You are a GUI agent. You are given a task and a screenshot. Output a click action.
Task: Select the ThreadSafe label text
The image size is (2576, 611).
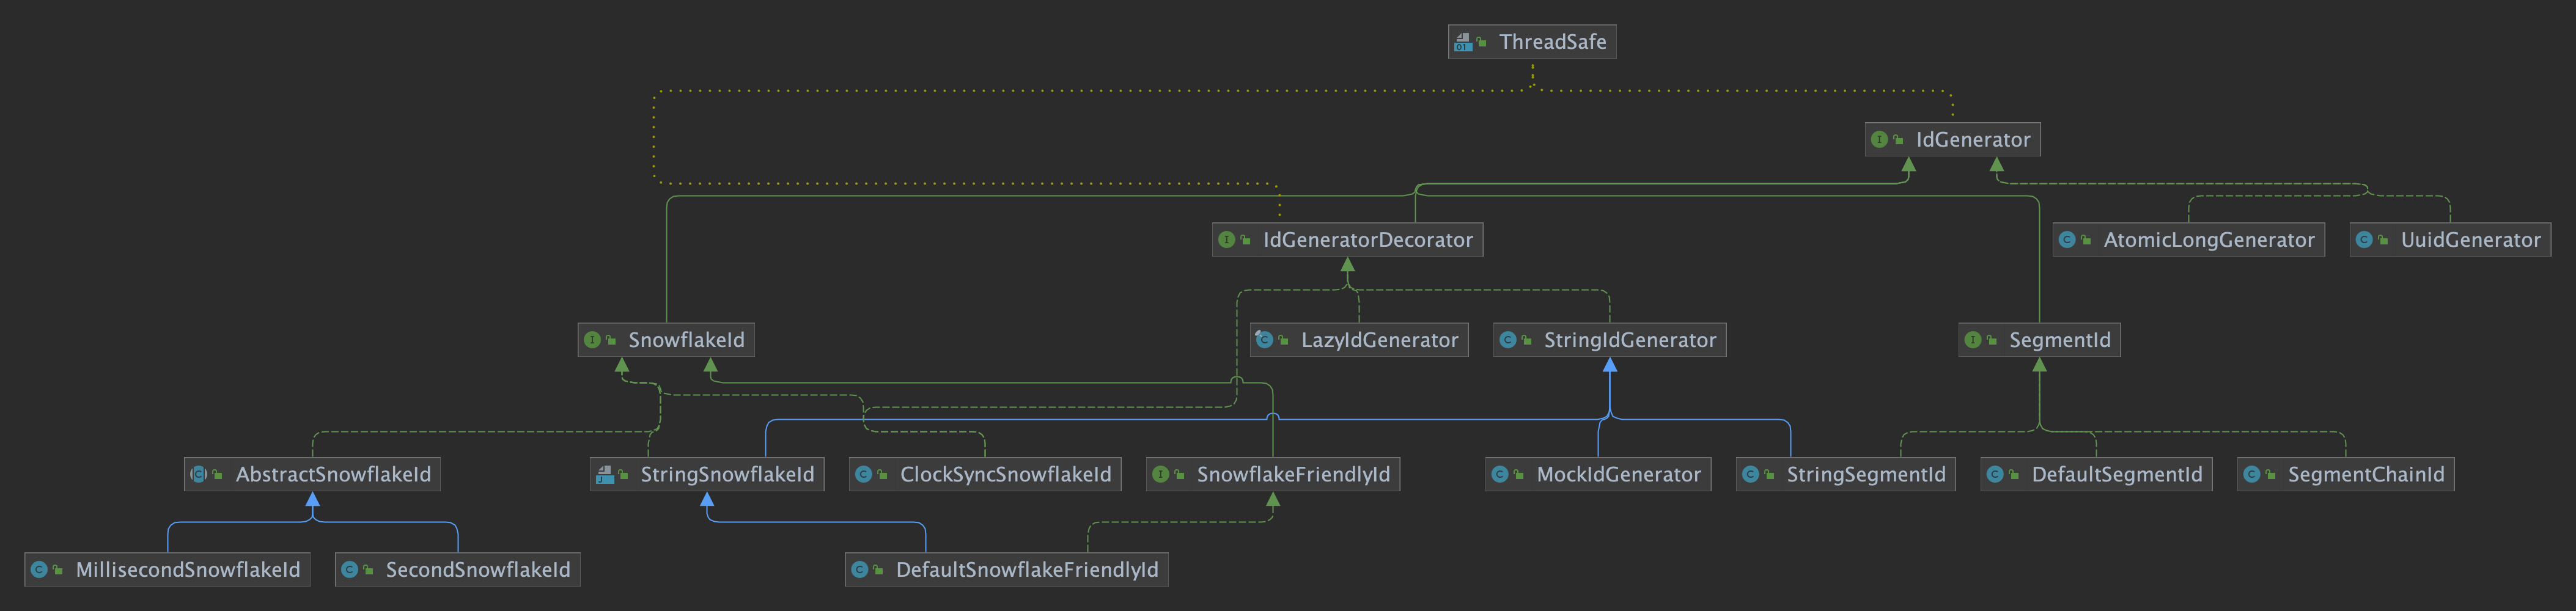point(1552,42)
